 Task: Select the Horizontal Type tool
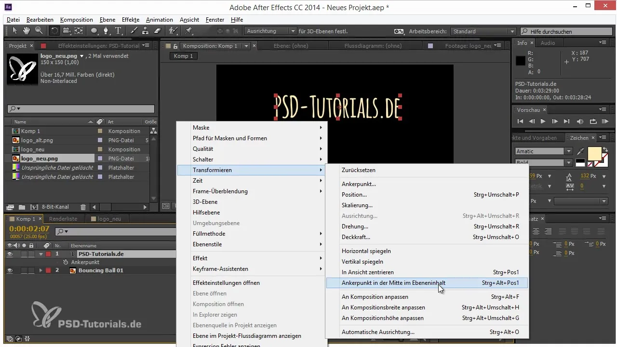[x=119, y=31]
